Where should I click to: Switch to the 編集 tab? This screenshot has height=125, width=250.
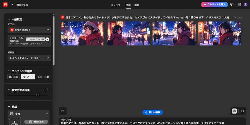[137, 5]
